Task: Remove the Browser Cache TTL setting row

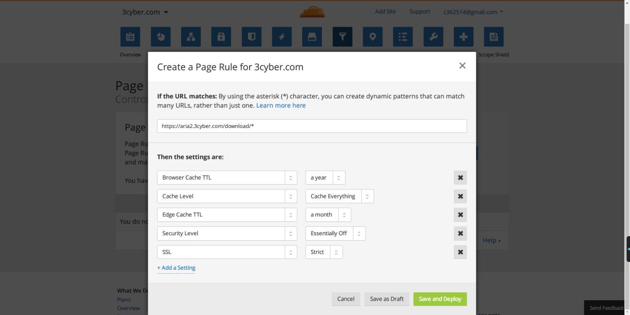Action: coord(460,178)
